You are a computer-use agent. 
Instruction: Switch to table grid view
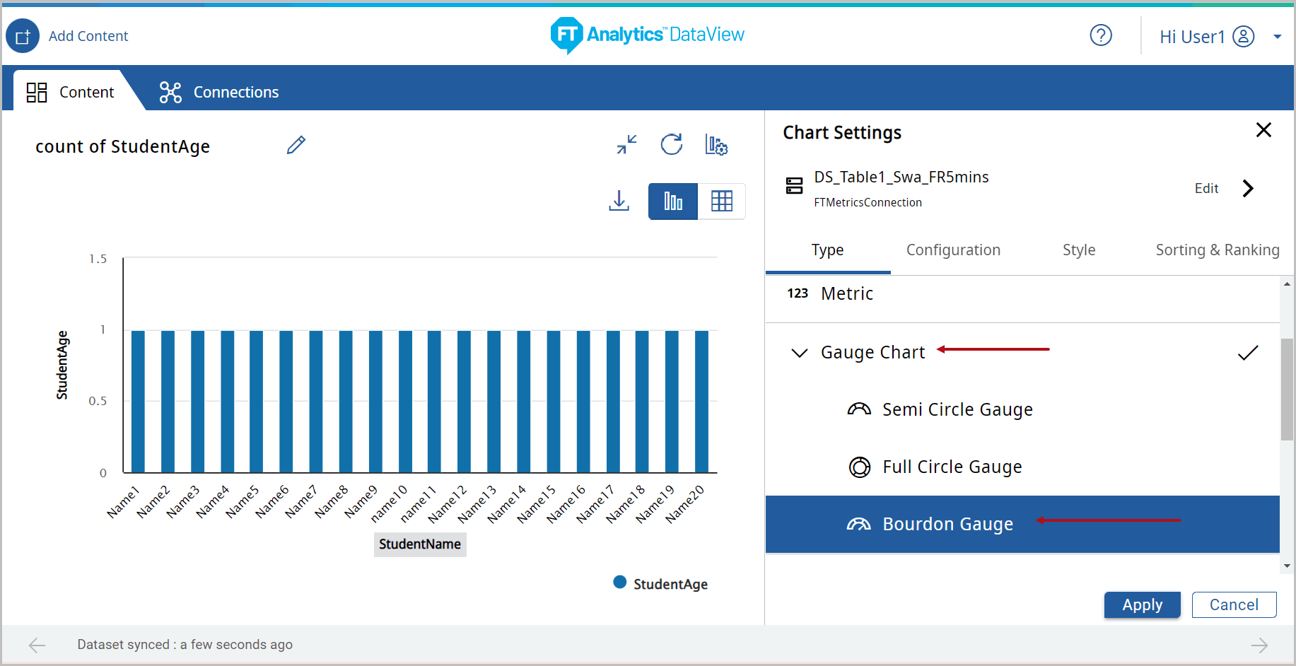tap(722, 201)
